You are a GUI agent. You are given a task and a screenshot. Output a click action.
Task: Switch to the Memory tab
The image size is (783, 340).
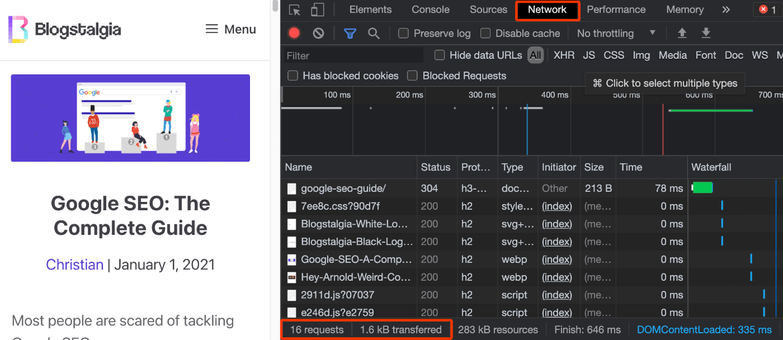[685, 10]
